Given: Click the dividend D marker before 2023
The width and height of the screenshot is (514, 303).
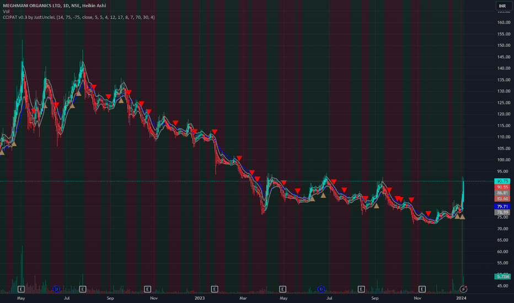Looking at the screenshot, I should pos(56,289).
